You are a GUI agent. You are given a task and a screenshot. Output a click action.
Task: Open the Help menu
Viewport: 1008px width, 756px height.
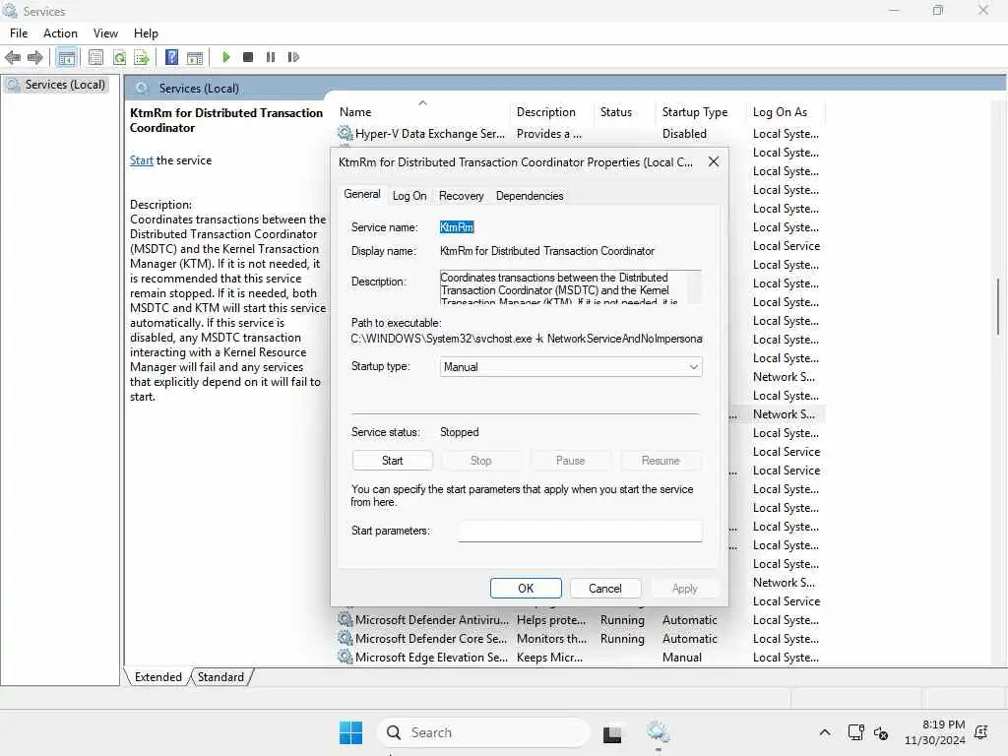click(146, 33)
